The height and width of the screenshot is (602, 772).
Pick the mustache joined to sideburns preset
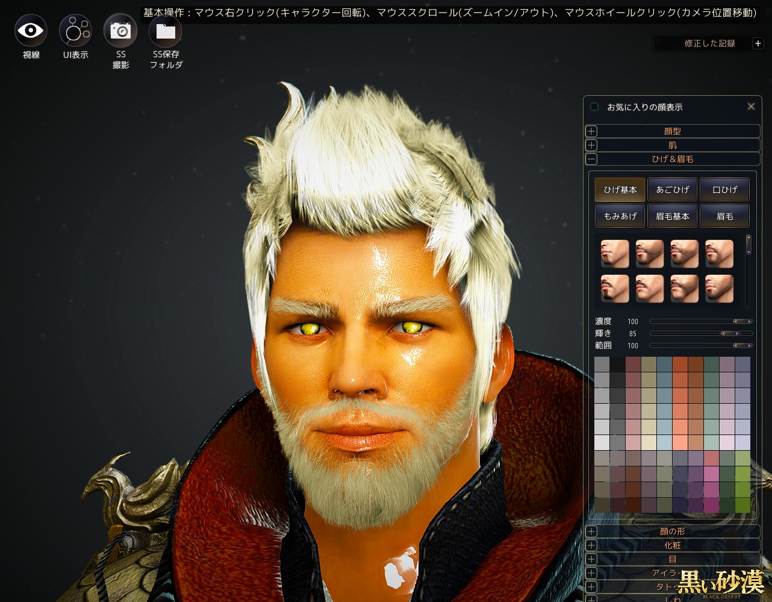[685, 289]
